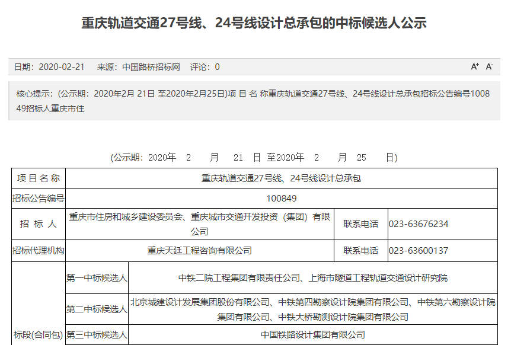Decrease font size with A- icon

[x=489, y=66]
